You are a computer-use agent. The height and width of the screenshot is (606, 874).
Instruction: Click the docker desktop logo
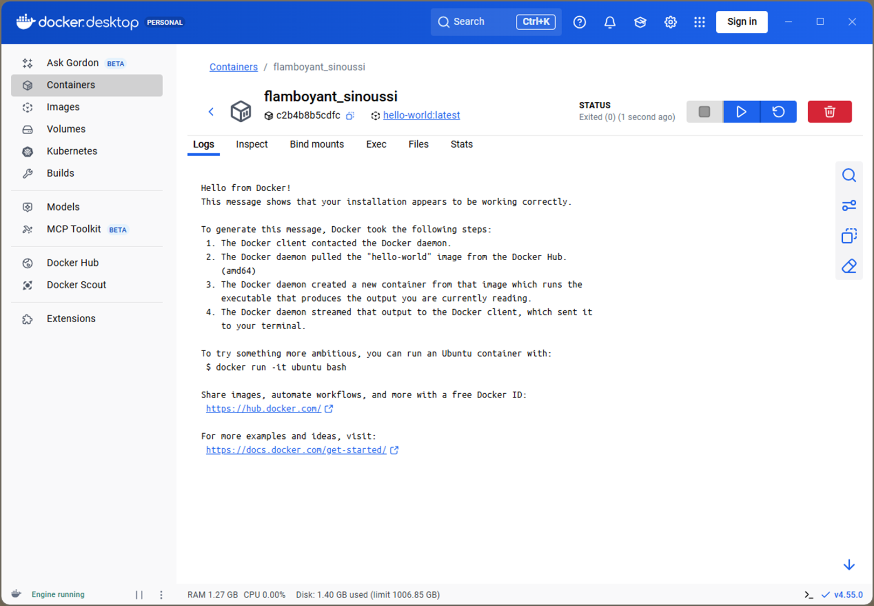[x=78, y=22]
